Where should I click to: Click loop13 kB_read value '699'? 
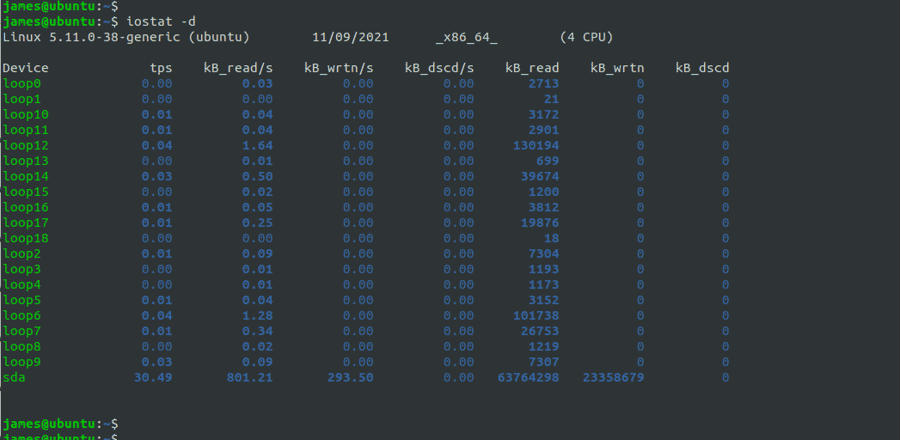(x=548, y=162)
